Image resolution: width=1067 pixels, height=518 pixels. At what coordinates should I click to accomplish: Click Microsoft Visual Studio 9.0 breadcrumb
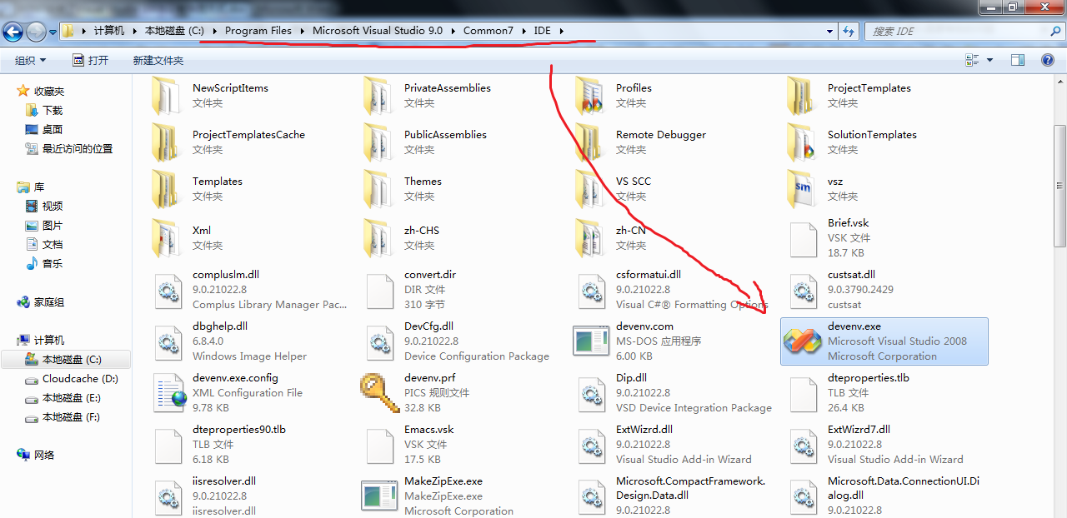tap(378, 31)
